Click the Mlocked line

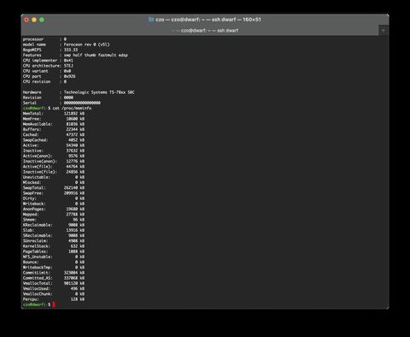pos(54,182)
